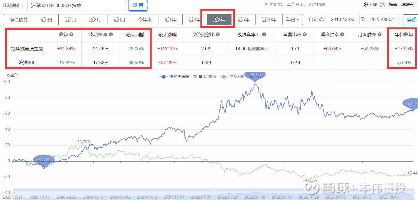Click the 0.71 夏普比率 cell
Viewport: 418px width, 201px height.
tap(295, 49)
